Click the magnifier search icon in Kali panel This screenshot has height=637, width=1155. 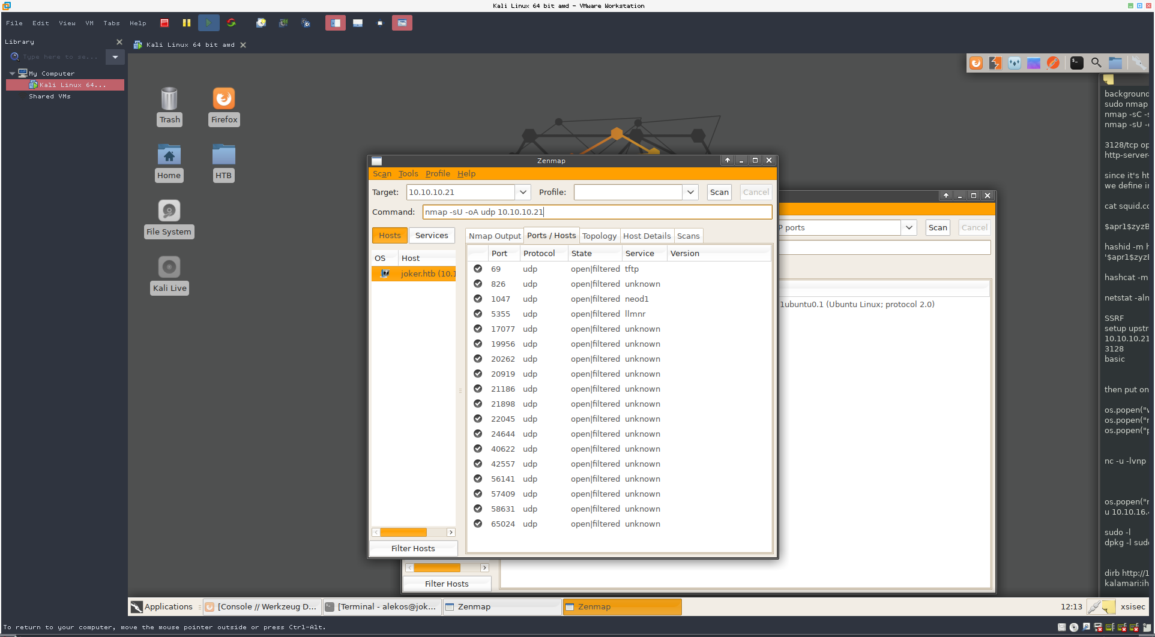1096,63
